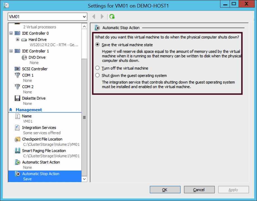Click the settings window title bar icon
The image size is (257, 201).
[x=6, y=5]
